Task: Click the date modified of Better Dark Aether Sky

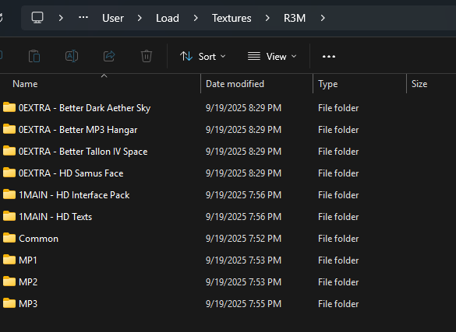Action: (x=244, y=108)
